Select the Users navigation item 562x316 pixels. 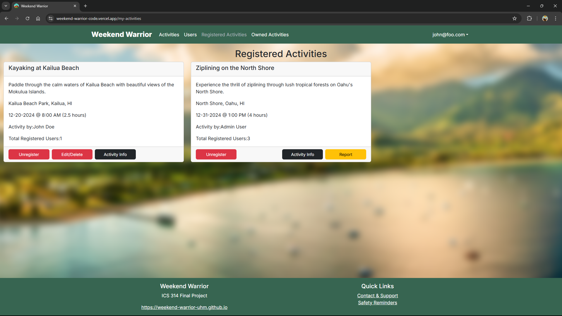pyautogui.click(x=190, y=35)
